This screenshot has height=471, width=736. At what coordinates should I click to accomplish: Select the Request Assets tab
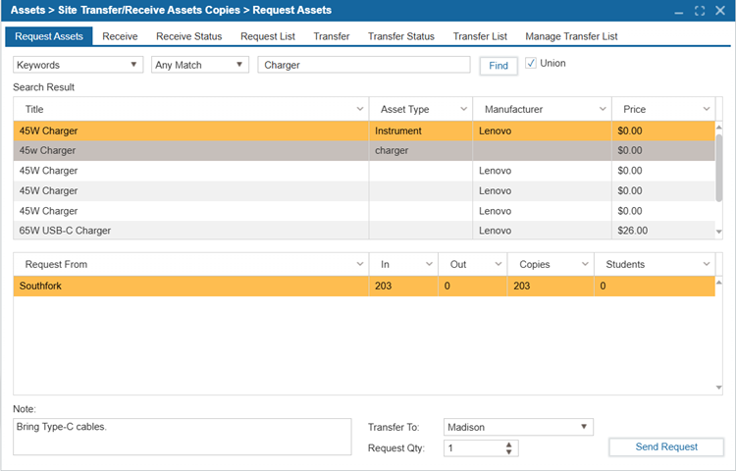(x=49, y=36)
